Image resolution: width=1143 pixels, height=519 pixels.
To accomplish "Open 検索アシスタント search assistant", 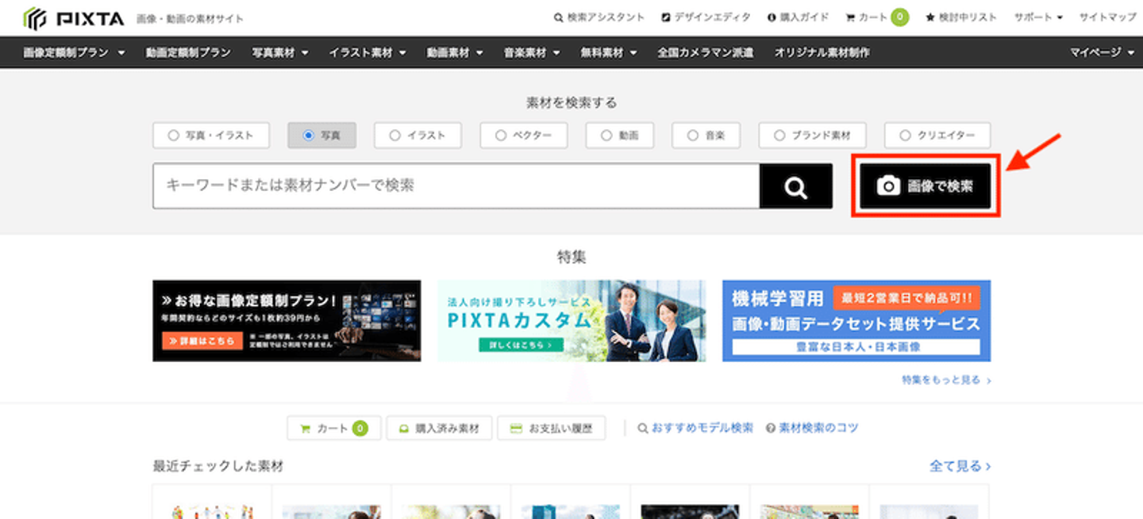I will (x=599, y=17).
